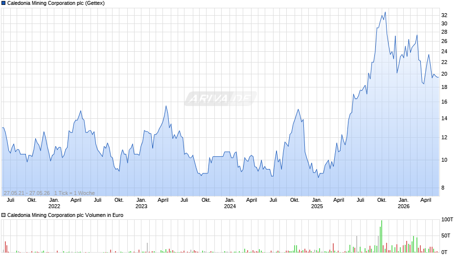The height and width of the screenshot is (257, 460).
Task: Click the 'Jan. 2022' time axis label
Action: 54,203
